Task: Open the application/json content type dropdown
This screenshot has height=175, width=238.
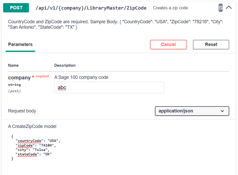Action: pyautogui.click(x=192, y=111)
